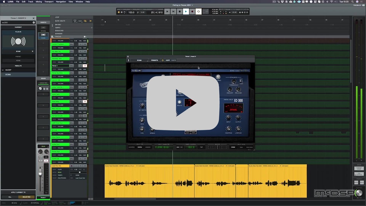Click the Threshold knob in Dynamics section
366x206 pixels.
[x=234, y=82]
